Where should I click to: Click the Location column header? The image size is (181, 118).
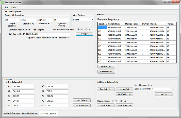[x=103, y=24]
